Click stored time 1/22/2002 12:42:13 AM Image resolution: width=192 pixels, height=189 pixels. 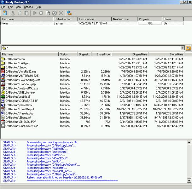coord(168,63)
